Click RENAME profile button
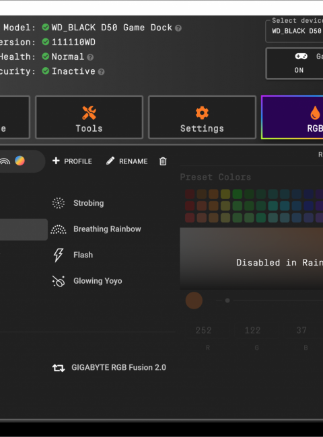This screenshot has width=323, height=437. [x=127, y=161]
